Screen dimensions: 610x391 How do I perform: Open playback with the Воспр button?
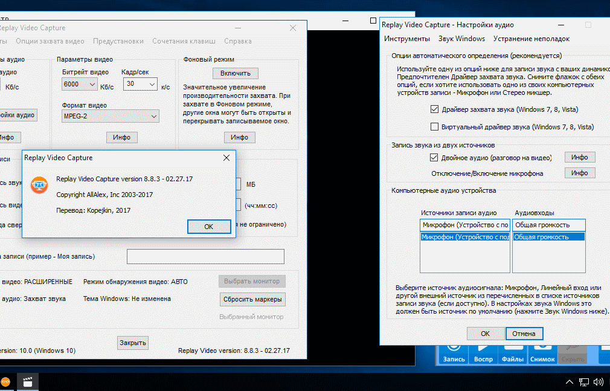point(483,354)
